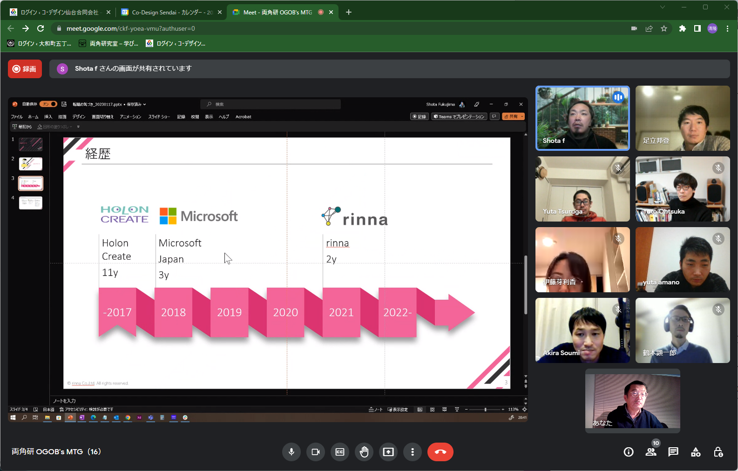The image size is (738, 471).
Task: Turn off your camera
Action: coord(316,452)
